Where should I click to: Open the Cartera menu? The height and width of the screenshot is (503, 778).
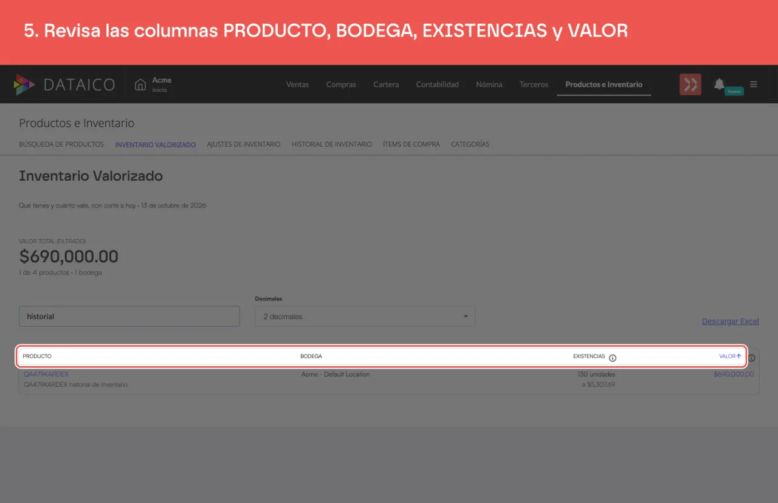tap(386, 85)
